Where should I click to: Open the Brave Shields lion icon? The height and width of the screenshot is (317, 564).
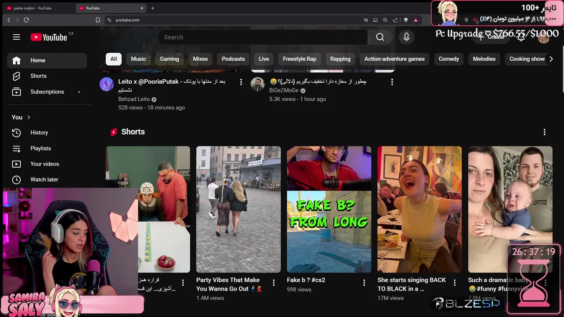(406, 20)
